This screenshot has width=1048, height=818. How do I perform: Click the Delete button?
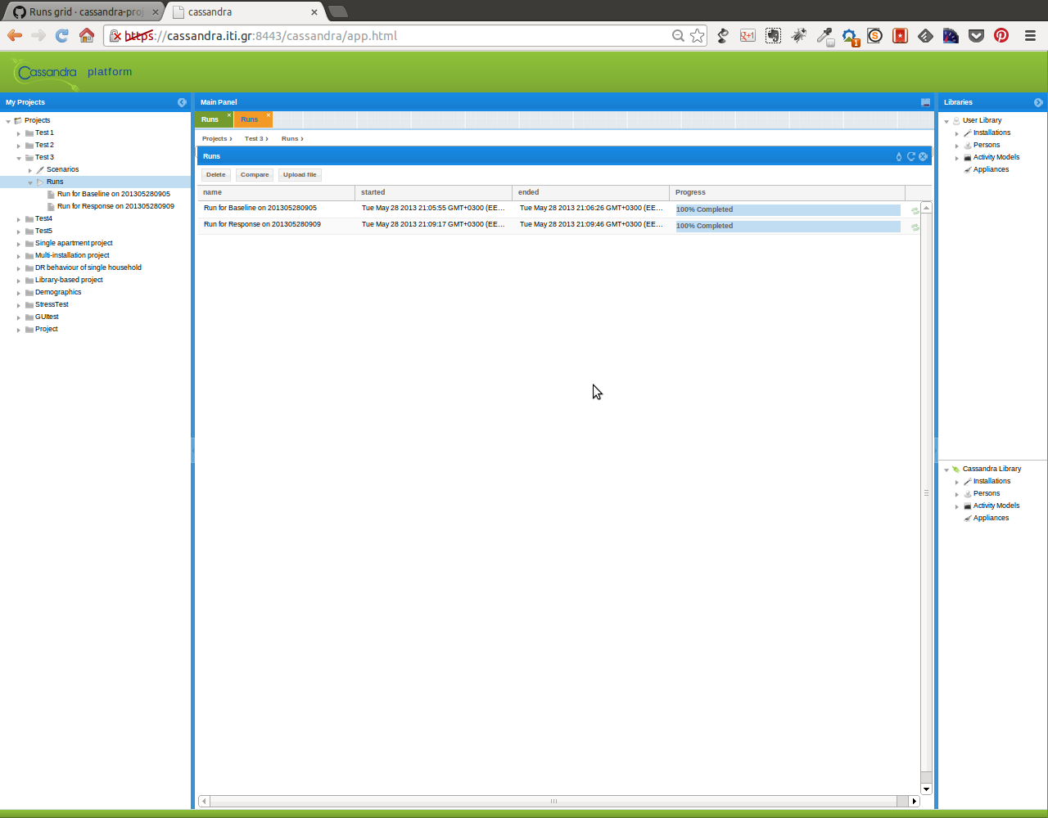tap(216, 175)
